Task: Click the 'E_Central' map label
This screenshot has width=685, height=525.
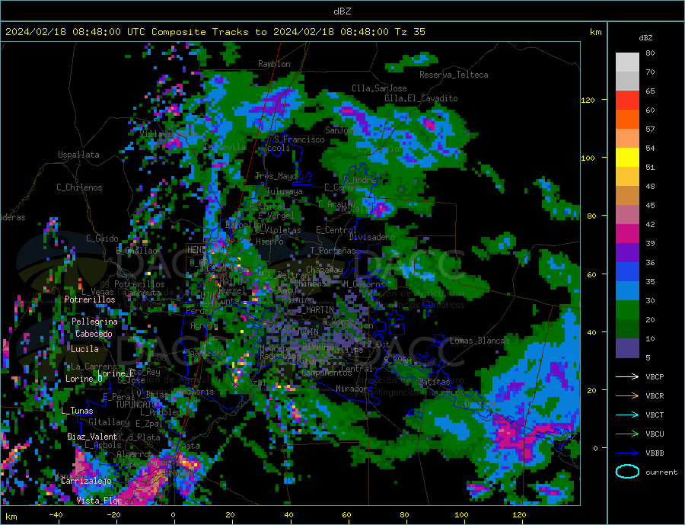Action: 336,230
